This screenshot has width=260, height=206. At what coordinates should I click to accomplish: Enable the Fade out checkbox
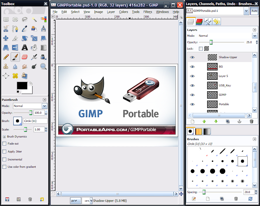pyautogui.click(x=4, y=144)
